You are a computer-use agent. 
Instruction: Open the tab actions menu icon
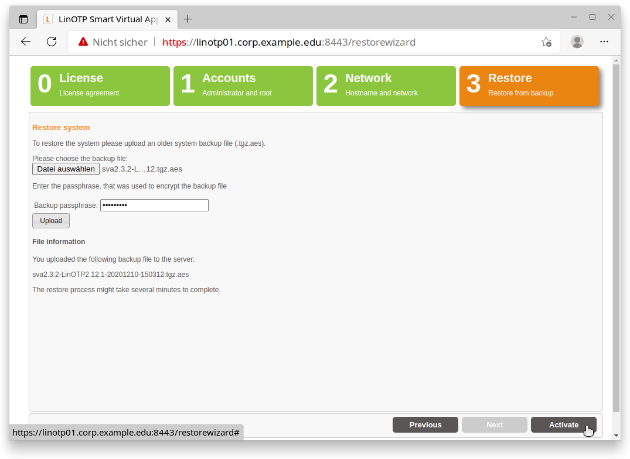click(23, 19)
